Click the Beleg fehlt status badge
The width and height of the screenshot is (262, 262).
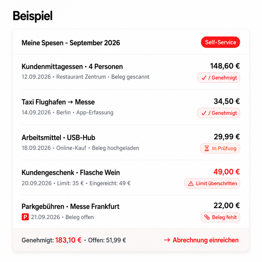pyautogui.click(x=220, y=217)
